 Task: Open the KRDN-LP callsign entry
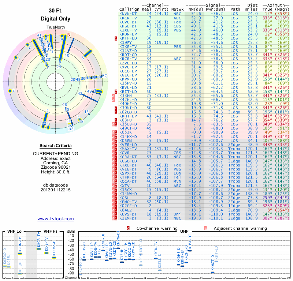[128, 34]
